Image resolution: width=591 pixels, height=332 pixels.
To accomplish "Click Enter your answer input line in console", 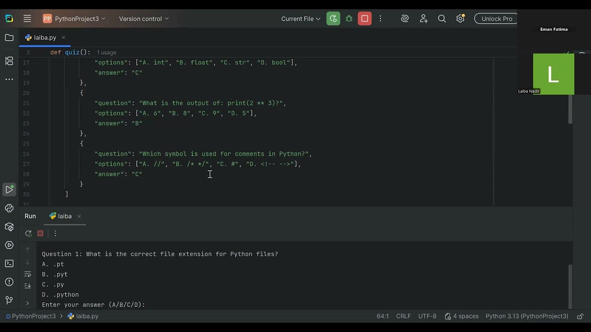I will tap(93, 305).
